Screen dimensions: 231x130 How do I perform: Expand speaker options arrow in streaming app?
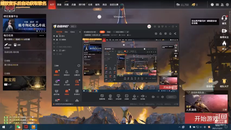(x=146, y=96)
